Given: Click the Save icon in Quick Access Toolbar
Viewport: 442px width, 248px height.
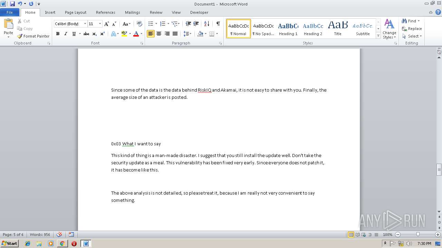Looking at the screenshot, I should 12,4.
